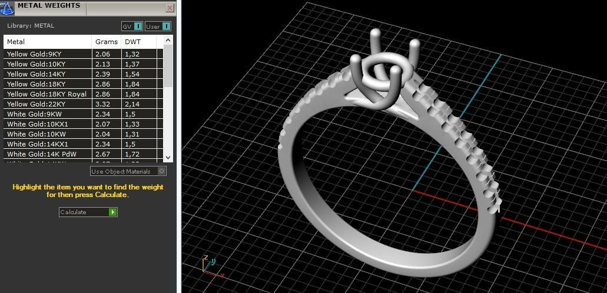
Task: Click the green play arrow on Calculate
Action: click(x=112, y=212)
